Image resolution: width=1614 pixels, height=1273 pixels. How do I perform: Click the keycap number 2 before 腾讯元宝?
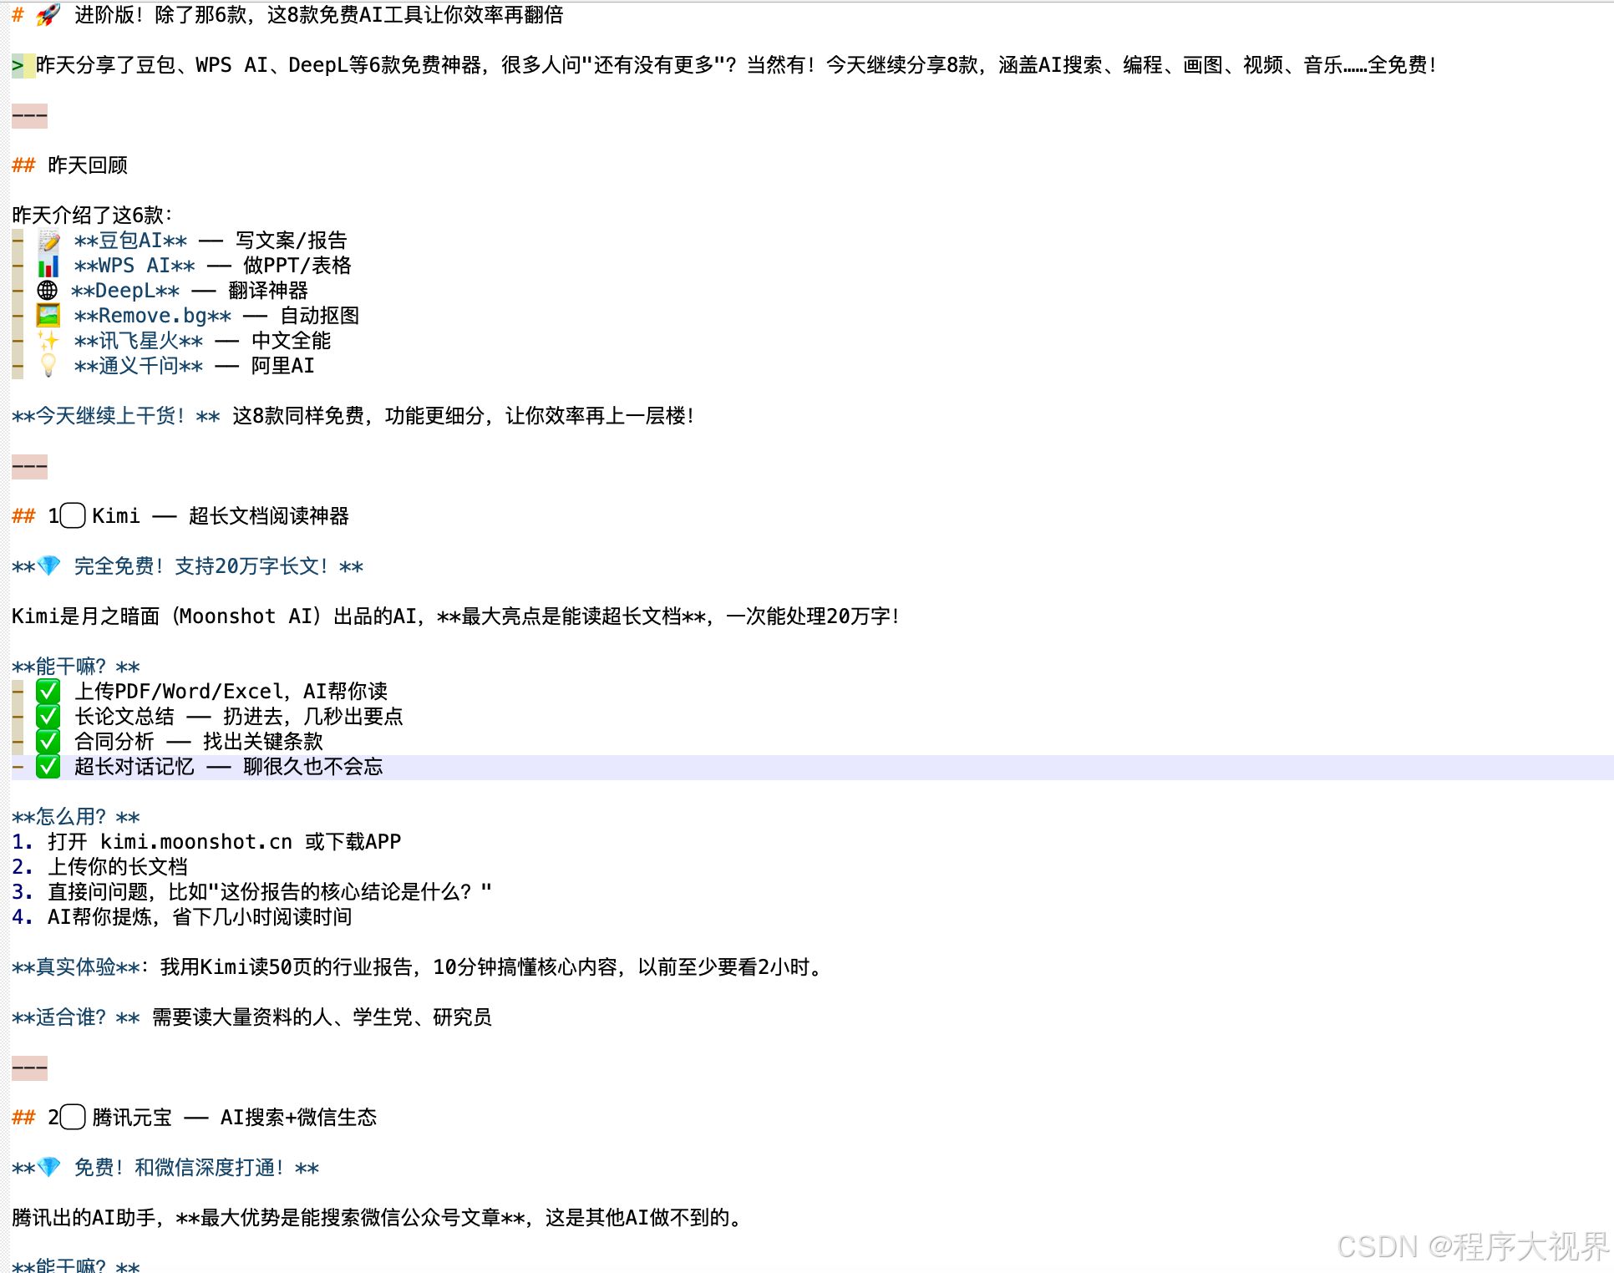[x=67, y=1118]
